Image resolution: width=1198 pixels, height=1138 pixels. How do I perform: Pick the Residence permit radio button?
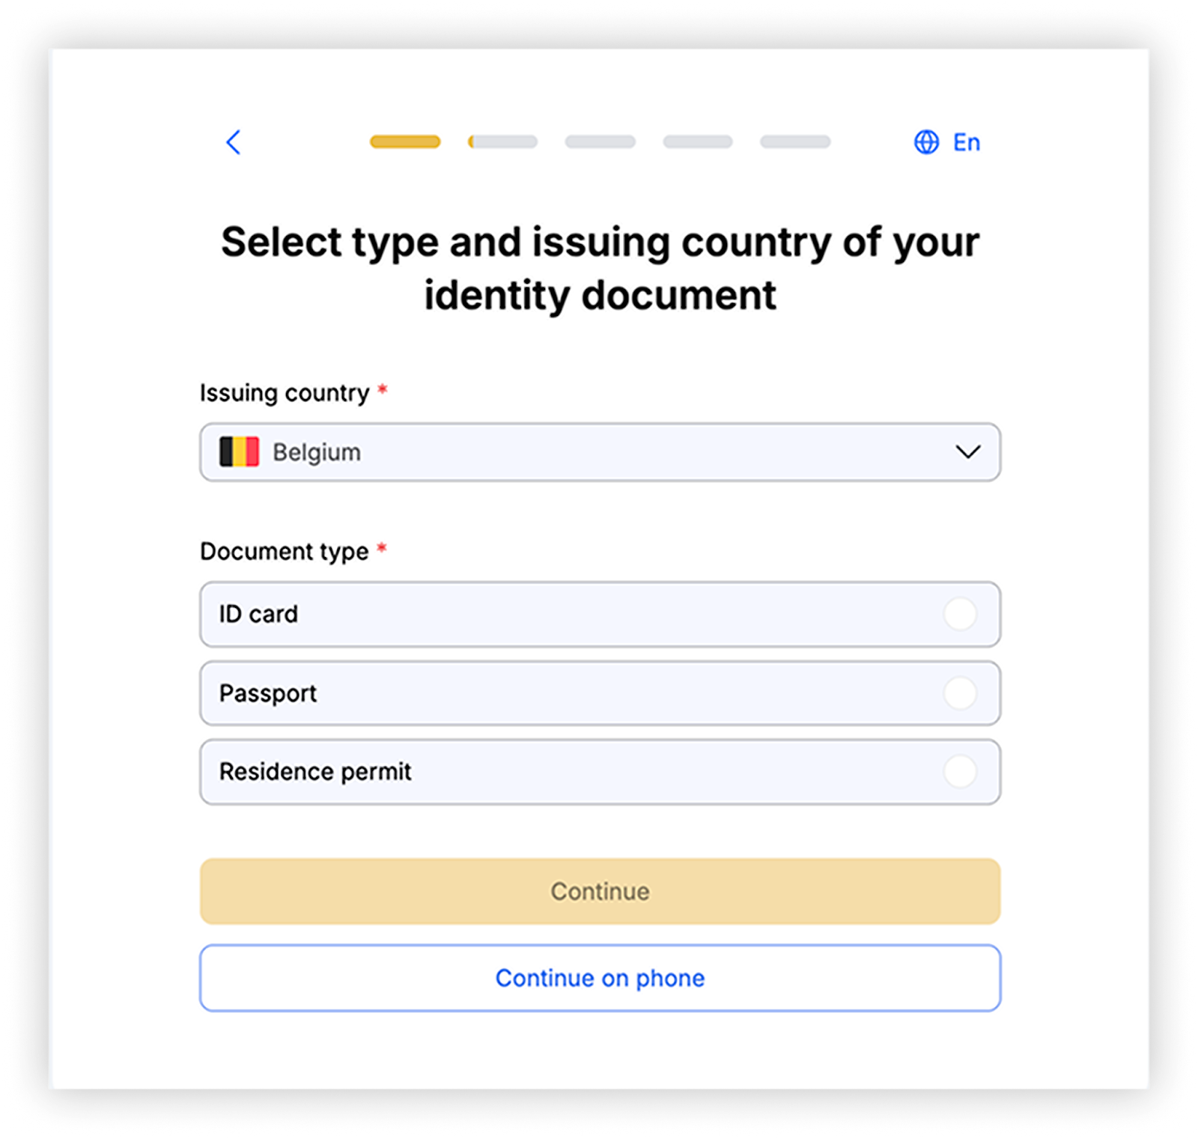pyautogui.click(x=960, y=772)
